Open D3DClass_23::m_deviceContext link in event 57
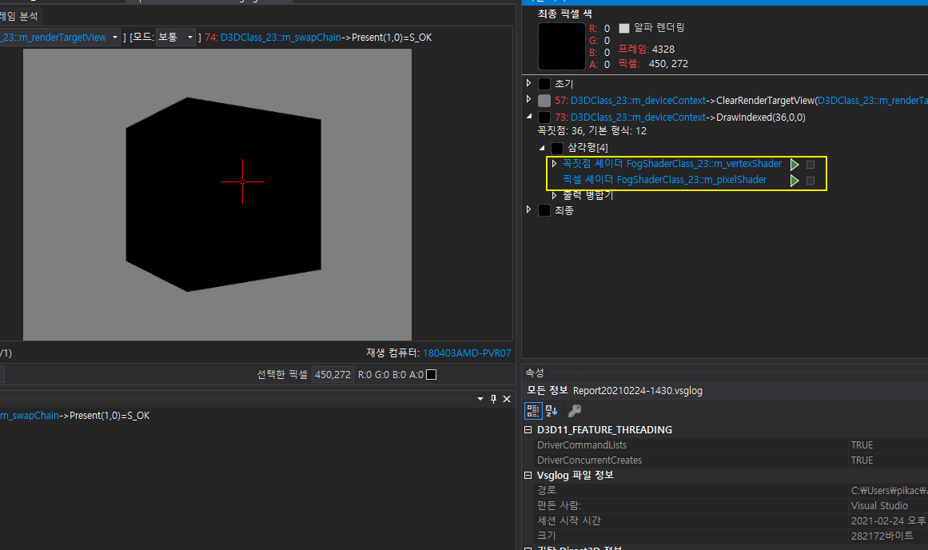928x550 pixels. click(x=638, y=101)
